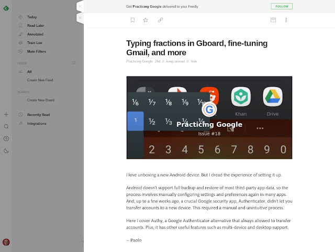The height and width of the screenshot is (252, 335).
Task: Click the organize feeds icon beside FEEDS
Action: coord(73,63)
